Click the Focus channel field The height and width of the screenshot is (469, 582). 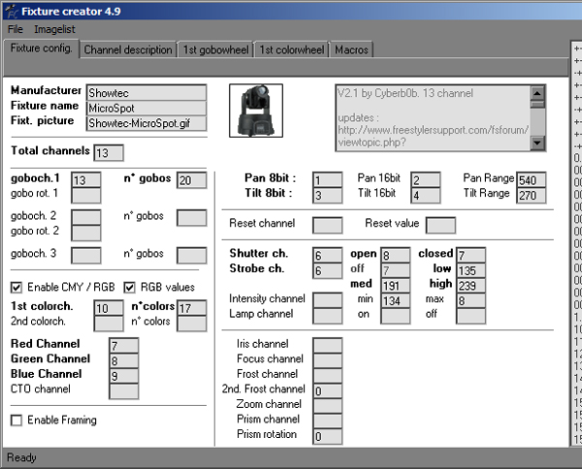328,360
